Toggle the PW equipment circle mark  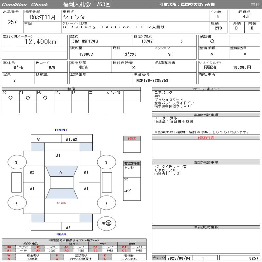(x=45, y=98)
